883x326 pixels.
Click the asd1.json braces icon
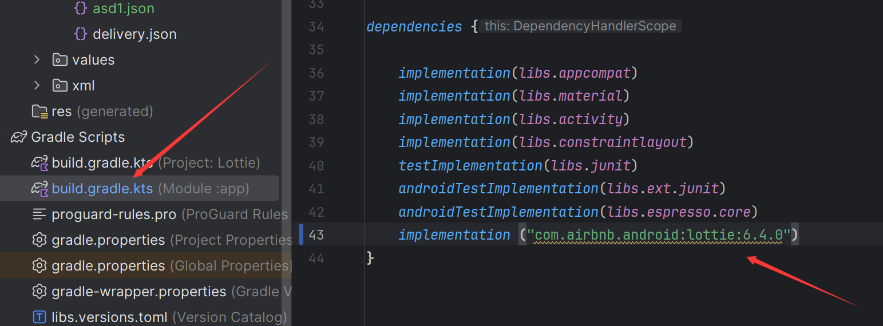coord(81,9)
